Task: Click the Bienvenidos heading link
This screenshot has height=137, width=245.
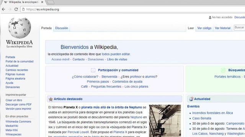Action: (75, 47)
